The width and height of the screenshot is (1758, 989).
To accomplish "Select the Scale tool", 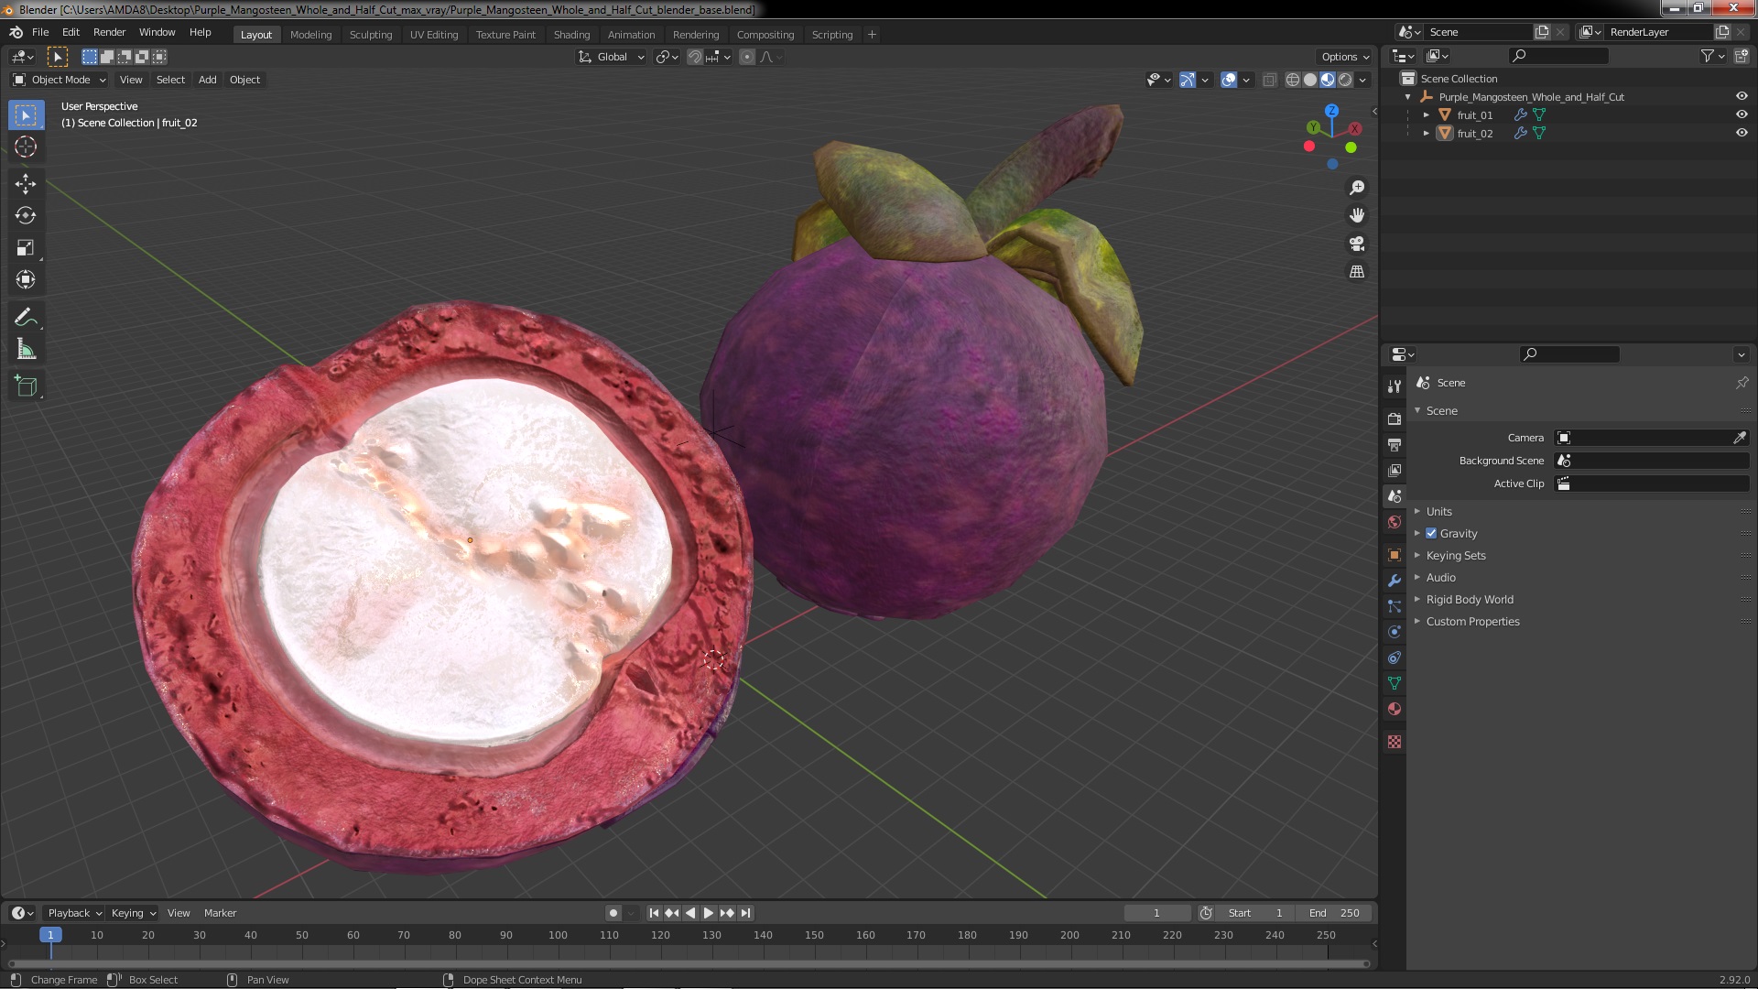I will click(26, 247).
